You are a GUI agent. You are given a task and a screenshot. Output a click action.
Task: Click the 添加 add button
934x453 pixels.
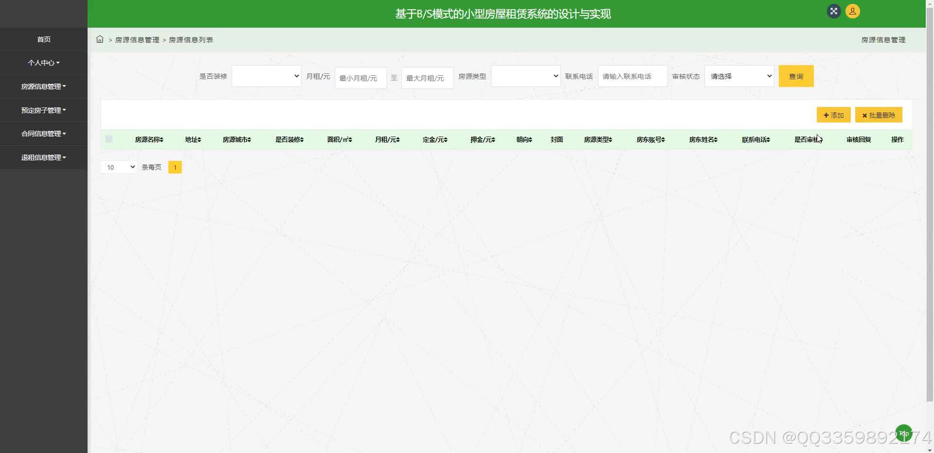(834, 115)
